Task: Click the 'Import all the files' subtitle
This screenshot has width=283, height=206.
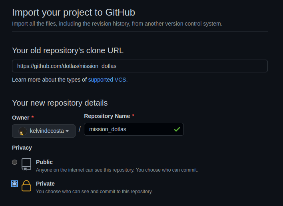Action: click(x=117, y=24)
